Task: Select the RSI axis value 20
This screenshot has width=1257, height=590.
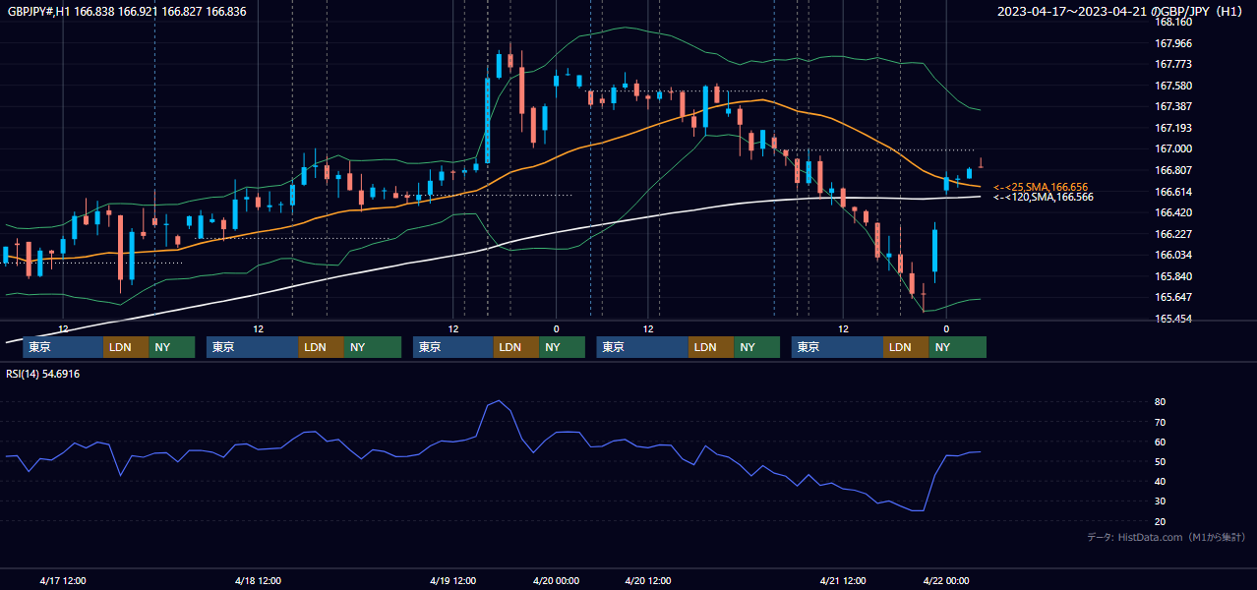Action: point(1161,521)
